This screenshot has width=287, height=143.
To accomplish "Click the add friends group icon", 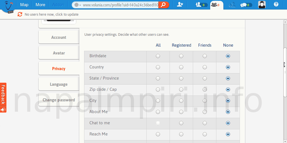I will click(232, 5).
